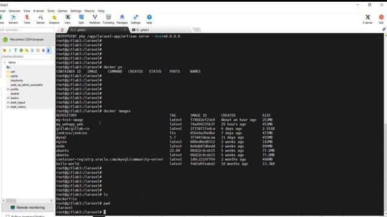Open the Macros menu

89,11
